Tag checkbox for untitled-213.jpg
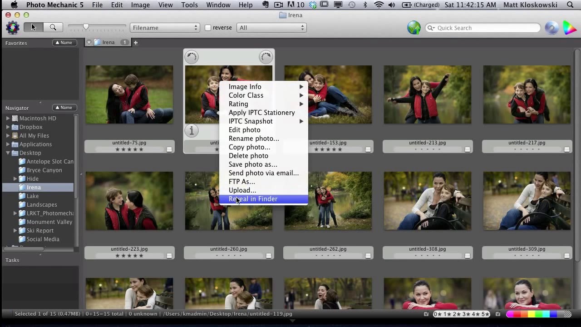The image size is (581, 327). point(468,149)
